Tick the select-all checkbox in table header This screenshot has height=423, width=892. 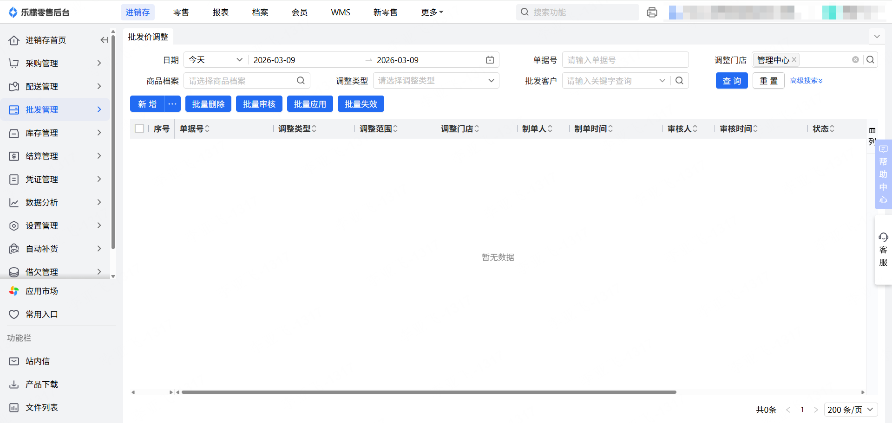pos(139,128)
